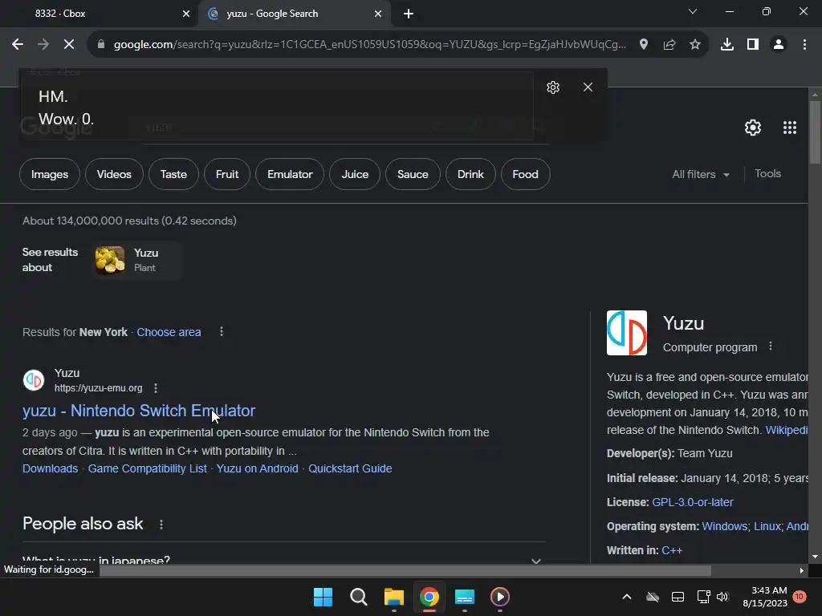The image size is (822, 616).
Task: Open Windows taskbar Search
Action: [x=359, y=597]
